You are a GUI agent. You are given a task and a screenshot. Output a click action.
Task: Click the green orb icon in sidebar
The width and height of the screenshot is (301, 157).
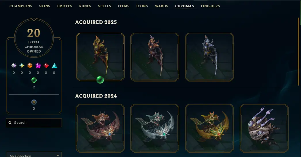[x=34, y=80]
